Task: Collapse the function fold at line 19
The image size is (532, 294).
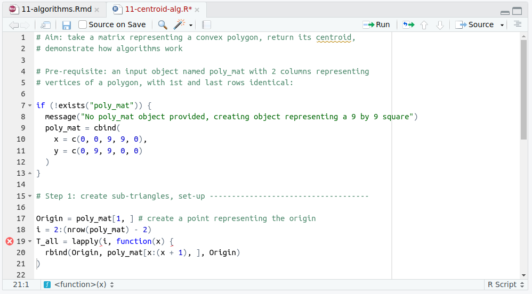Action: (30, 241)
